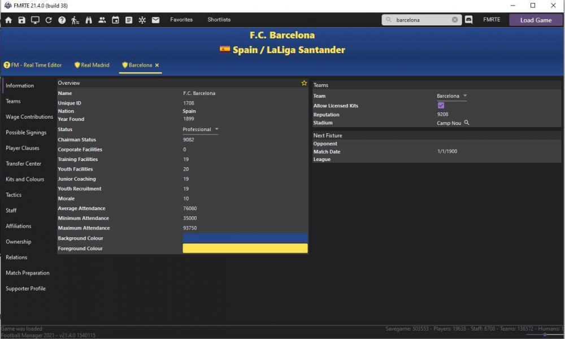Open Wage Contributions in sidebar
This screenshot has width=565, height=339.
pos(29,117)
